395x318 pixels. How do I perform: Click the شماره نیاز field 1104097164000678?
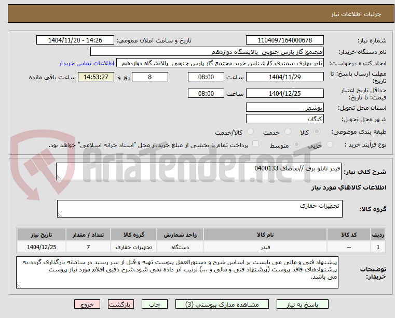point(284,40)
